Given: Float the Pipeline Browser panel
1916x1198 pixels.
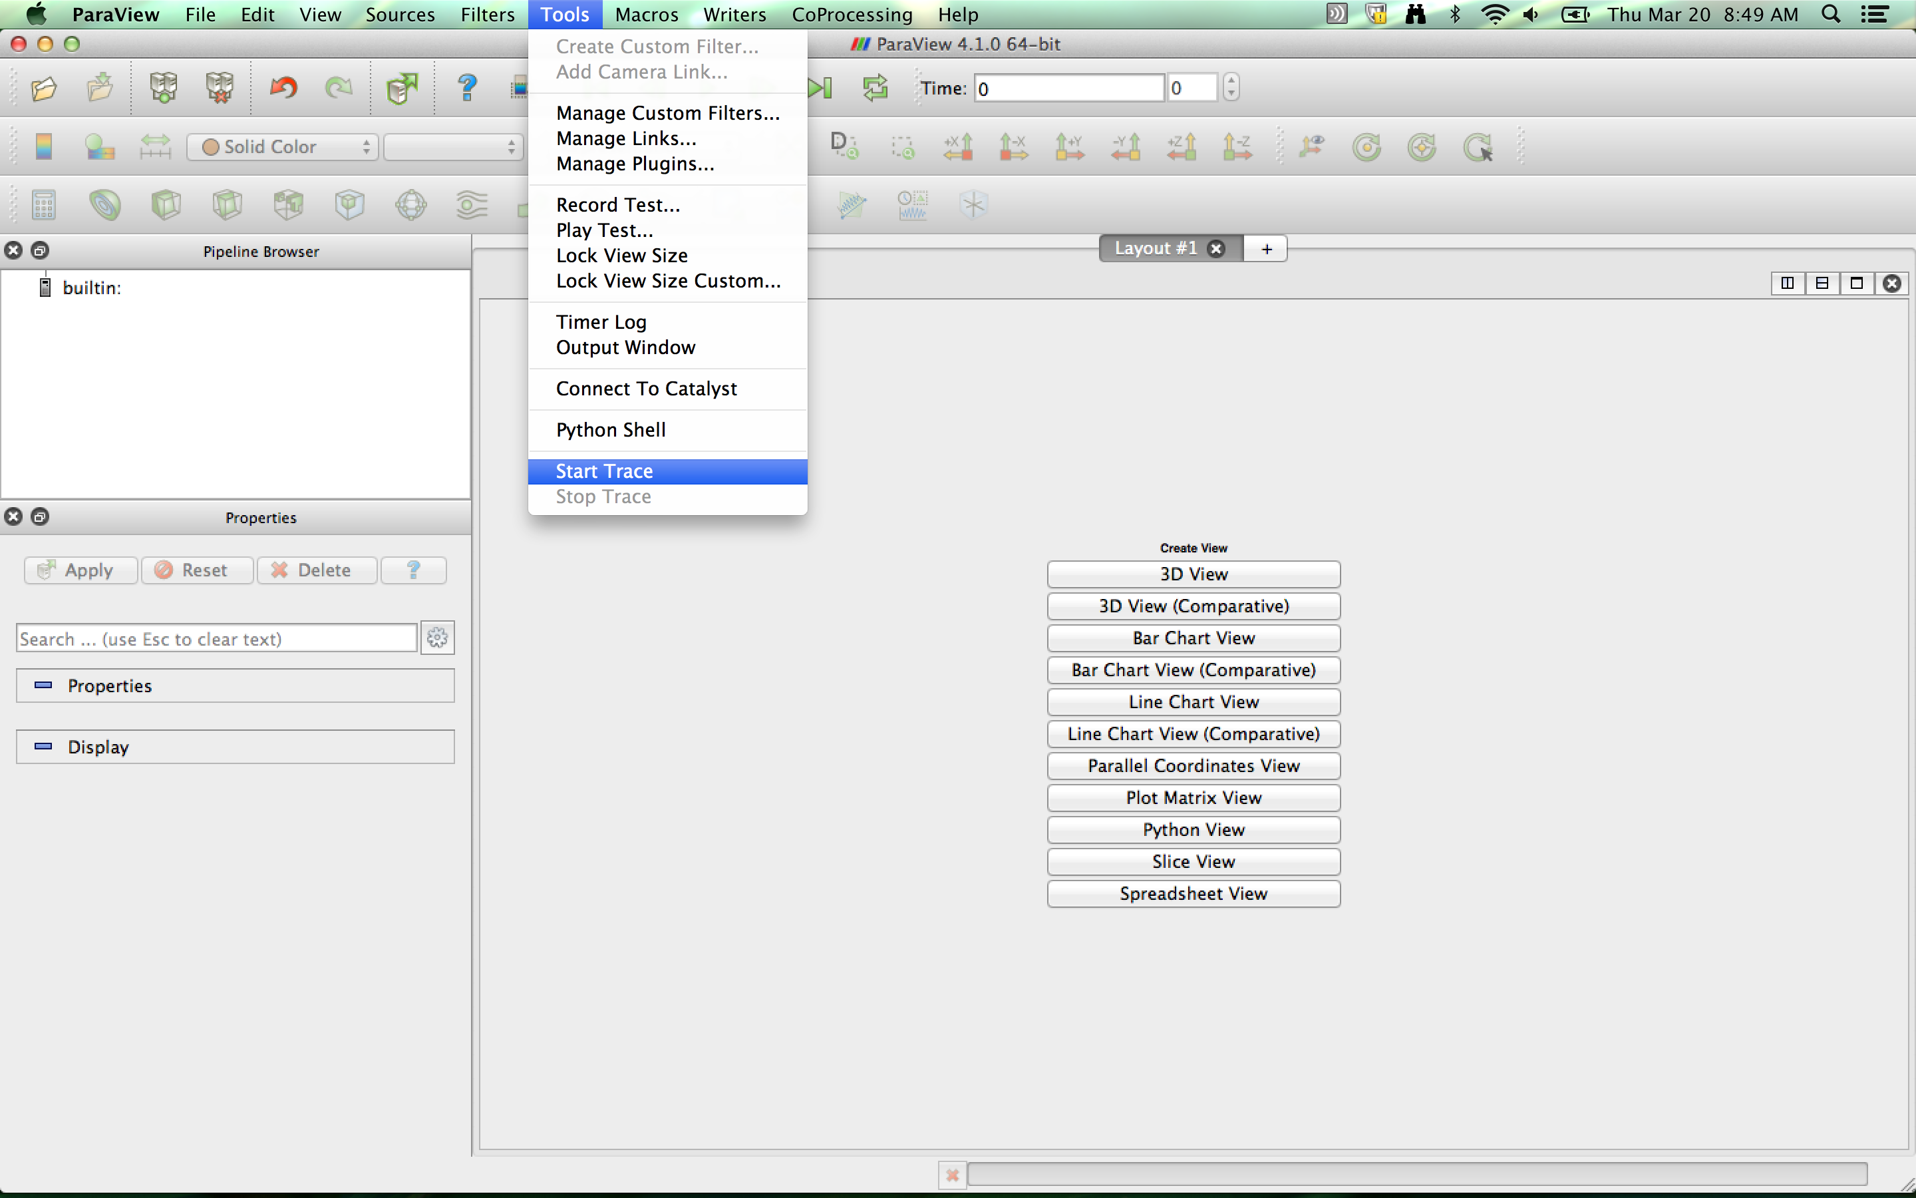Looking at the screenshot, I should click(x=40, y=251).
